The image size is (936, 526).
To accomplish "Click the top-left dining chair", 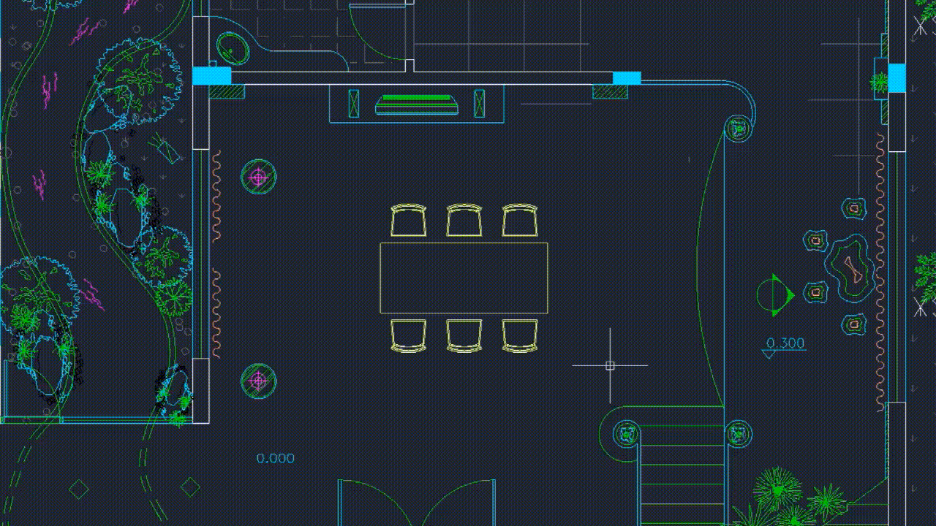I will [408, 220].
